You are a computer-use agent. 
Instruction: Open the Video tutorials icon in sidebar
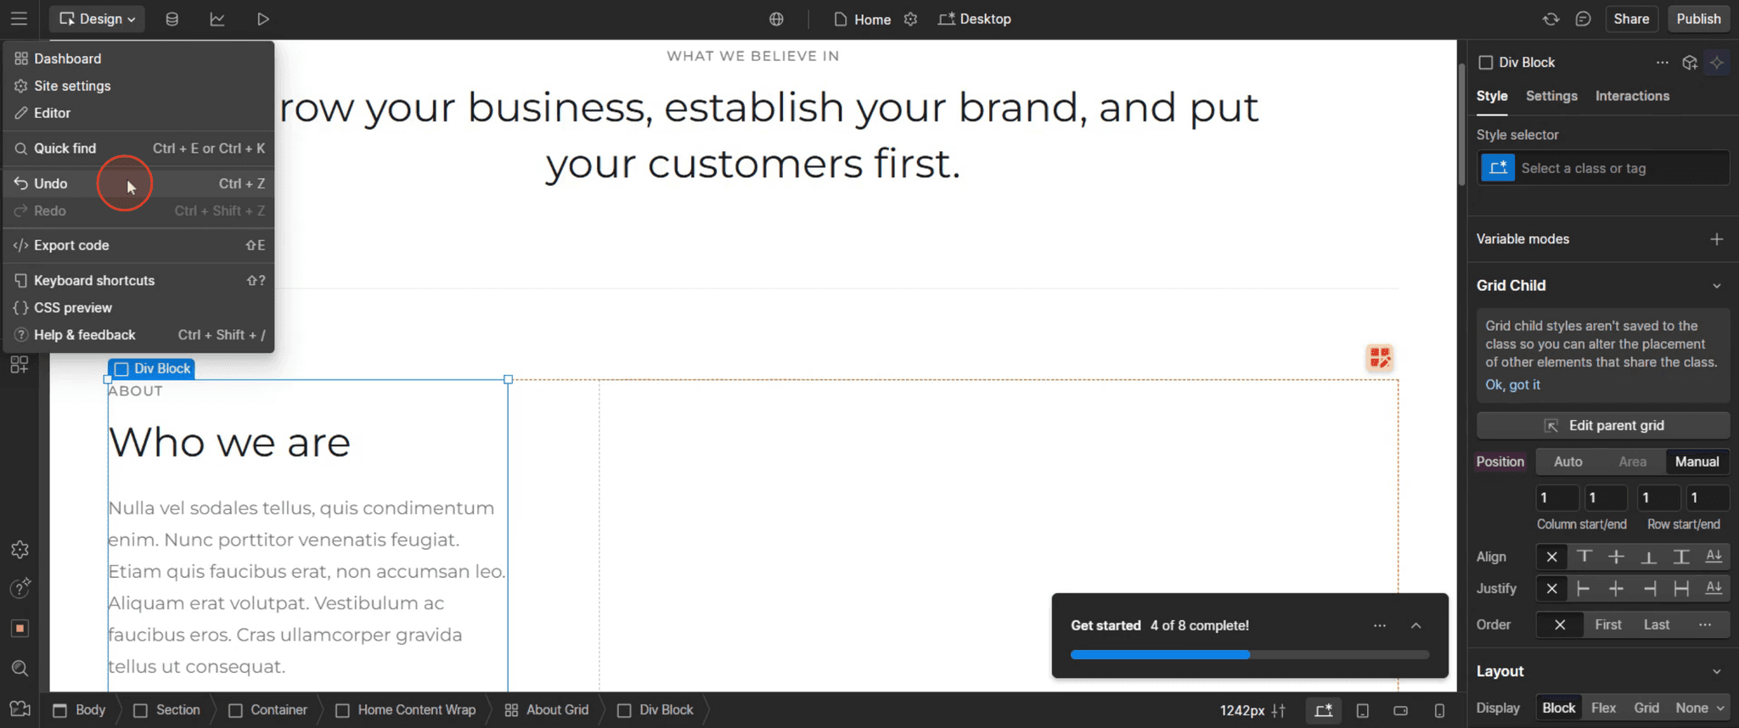click(x=20, y=708)
